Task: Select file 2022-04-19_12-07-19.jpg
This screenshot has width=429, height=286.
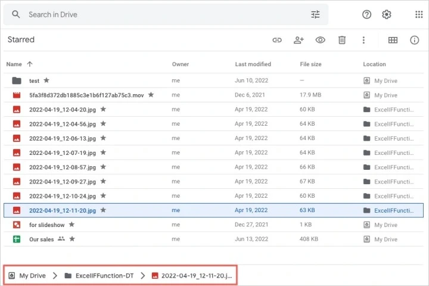Action: [x=63, y=153]
